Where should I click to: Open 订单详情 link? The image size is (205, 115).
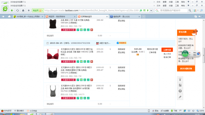(x=152, y=52)
